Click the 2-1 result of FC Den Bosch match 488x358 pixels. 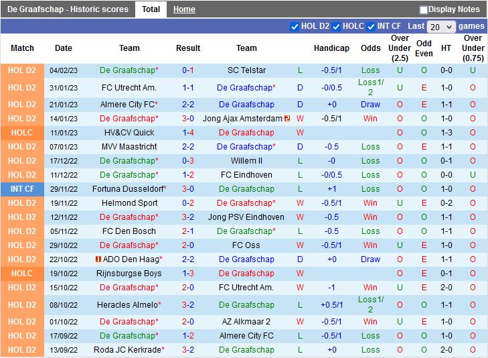[188, 231]
